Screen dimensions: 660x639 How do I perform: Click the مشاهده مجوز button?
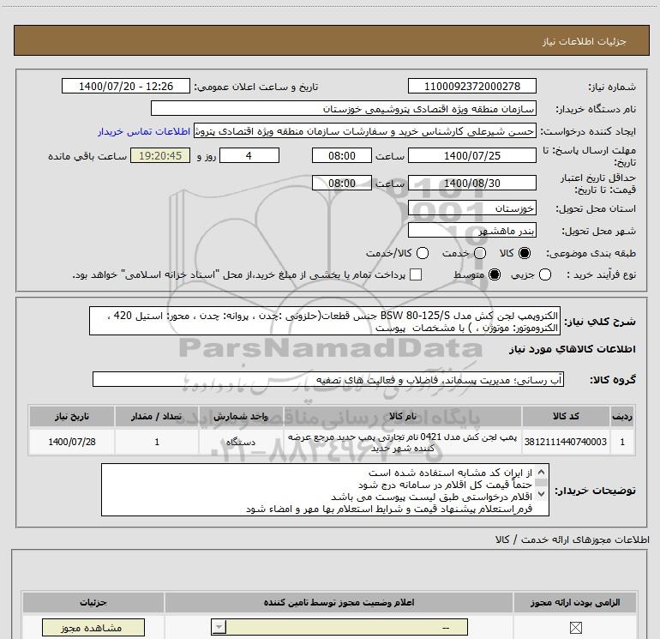[93, 628]
